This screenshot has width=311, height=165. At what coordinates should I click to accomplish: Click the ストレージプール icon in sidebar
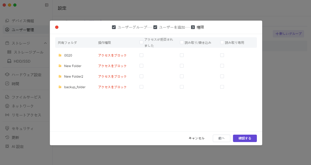[9, 52]
